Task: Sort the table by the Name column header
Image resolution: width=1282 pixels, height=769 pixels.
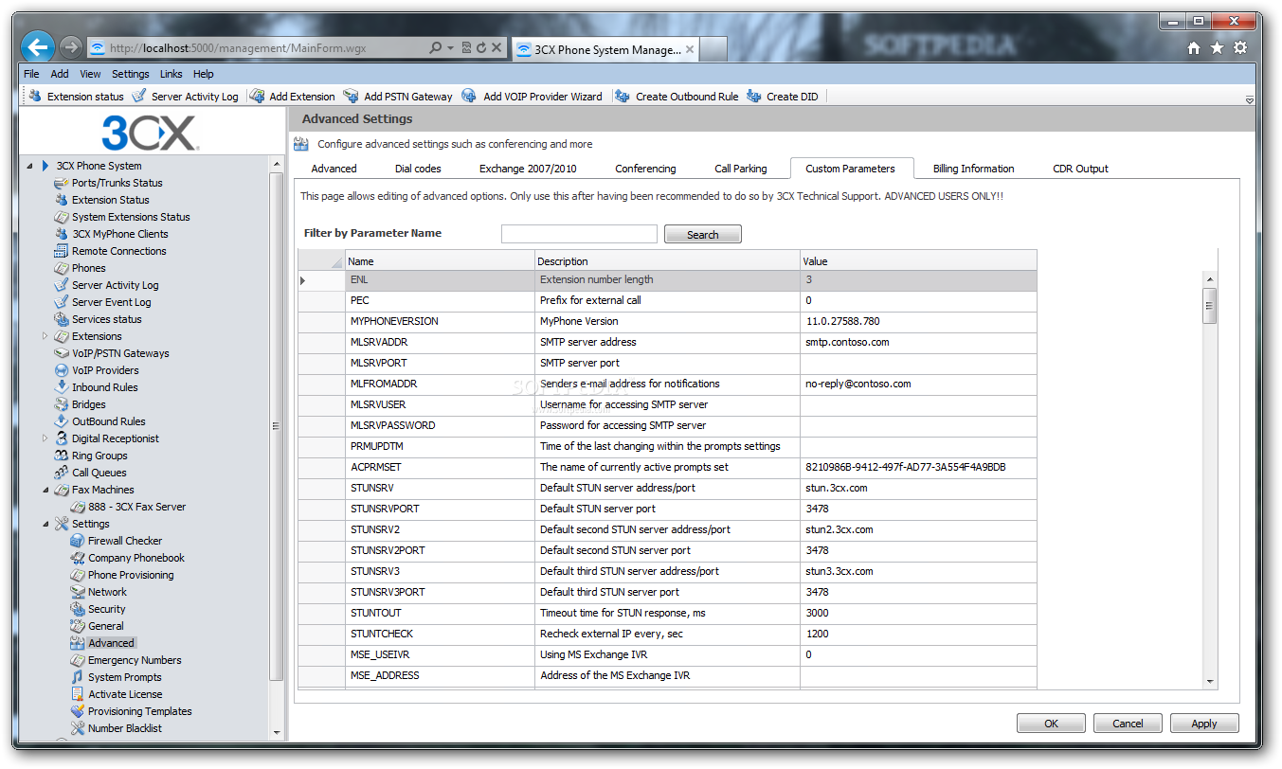Action: click(440, 260)
